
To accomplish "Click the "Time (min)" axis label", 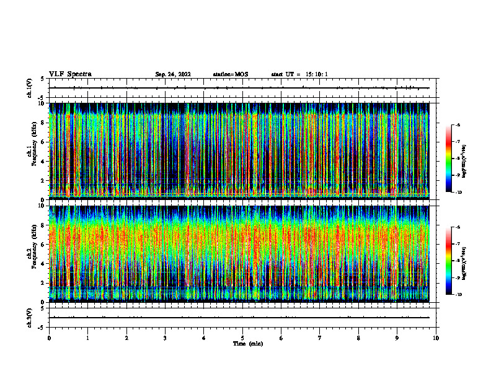I will pyautogui.click(x=248, y=344).
